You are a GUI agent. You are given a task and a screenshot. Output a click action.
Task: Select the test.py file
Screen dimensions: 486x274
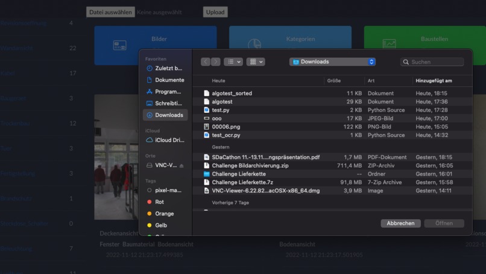coord(332,110)
